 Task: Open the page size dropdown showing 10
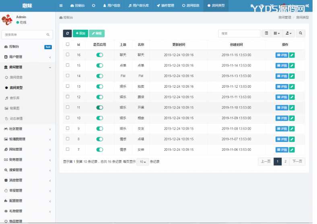142,162
